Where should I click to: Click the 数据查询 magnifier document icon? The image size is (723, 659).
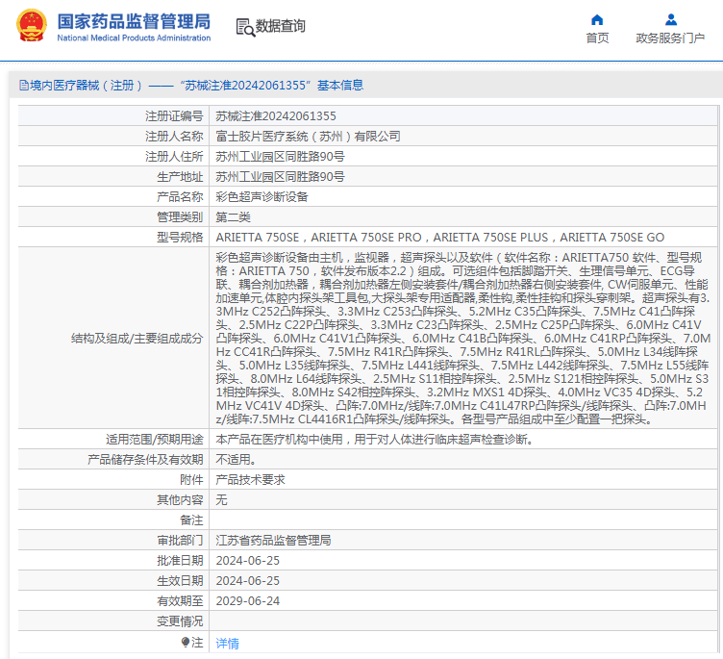(x=244, y=27)
